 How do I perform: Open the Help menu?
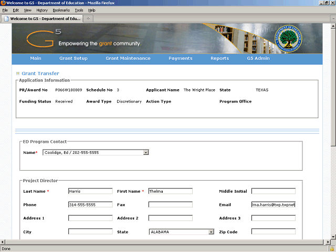click(92, 10)
